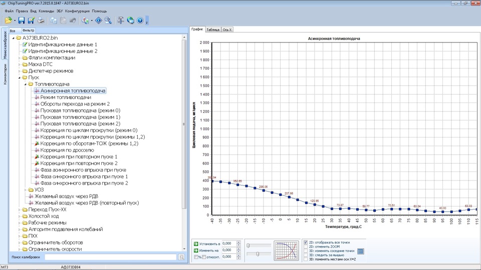The width and height of the screenshot is (481, 270).
Task: Open the 'Команды' menu
Action: tap(46, 10)
